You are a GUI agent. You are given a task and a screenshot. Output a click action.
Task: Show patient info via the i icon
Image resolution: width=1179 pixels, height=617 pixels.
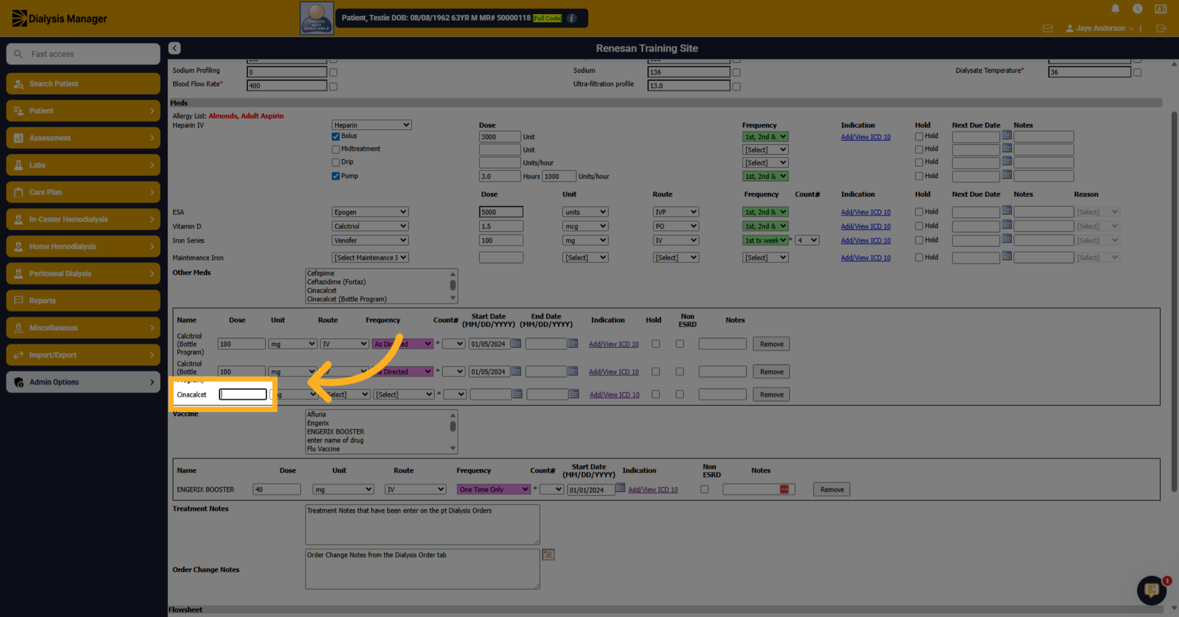[x=571, y=18]
